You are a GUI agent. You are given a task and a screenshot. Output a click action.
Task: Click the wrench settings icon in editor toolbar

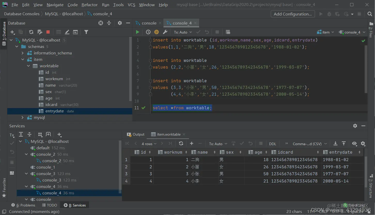point(165,32)
